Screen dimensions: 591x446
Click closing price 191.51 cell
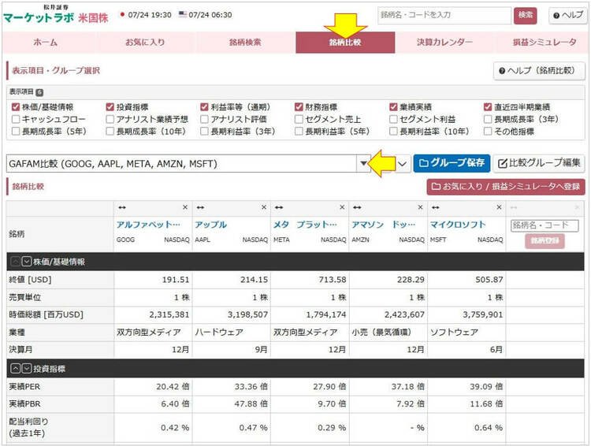tap(153, 280)
